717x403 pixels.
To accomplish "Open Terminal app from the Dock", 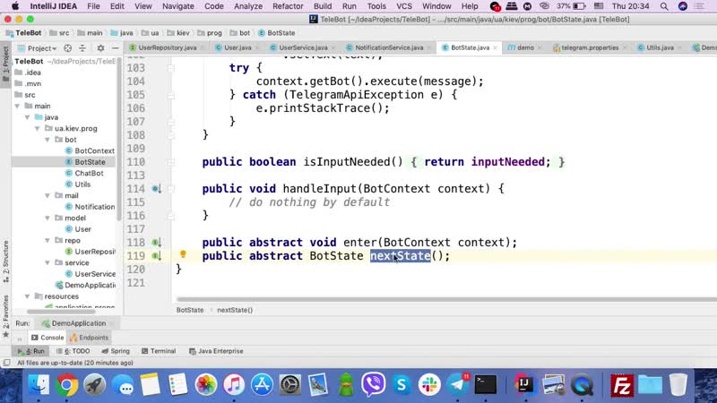I will tap(486, 385).
